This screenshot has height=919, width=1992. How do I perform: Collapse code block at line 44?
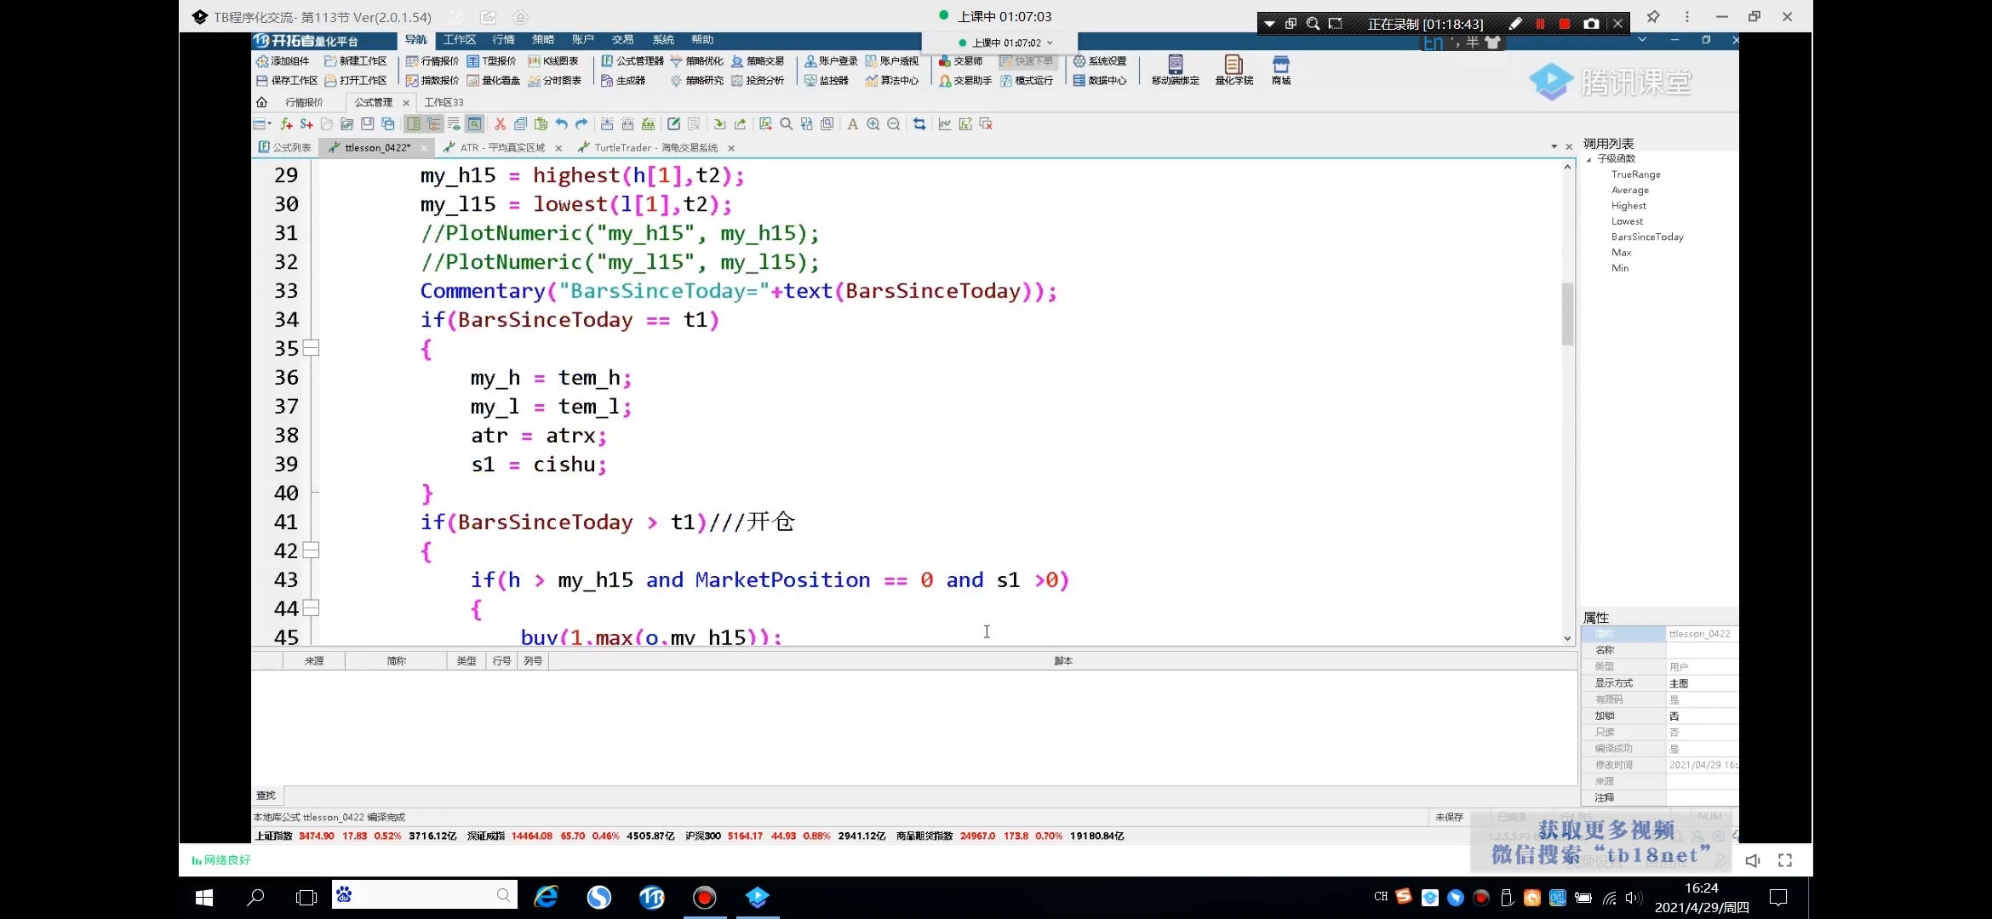(x=312, y=608)
